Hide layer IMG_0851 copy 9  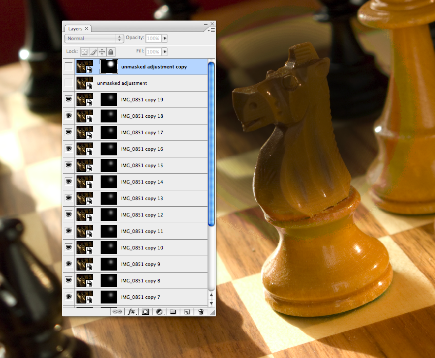[68, 264]
